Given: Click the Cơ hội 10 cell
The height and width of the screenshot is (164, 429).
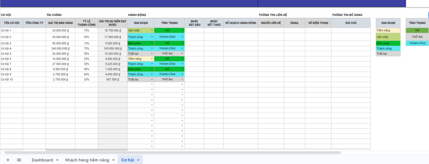Looking at the screenshot, I should [11, 79].
